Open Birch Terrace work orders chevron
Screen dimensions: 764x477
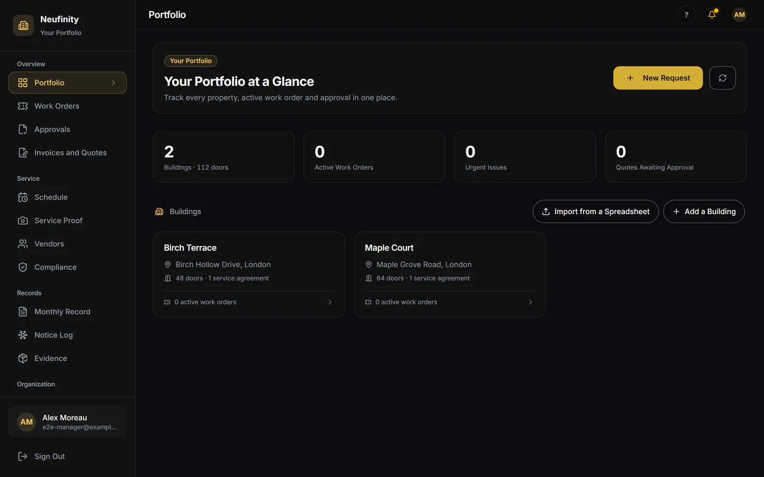click(x=330, y=302)
